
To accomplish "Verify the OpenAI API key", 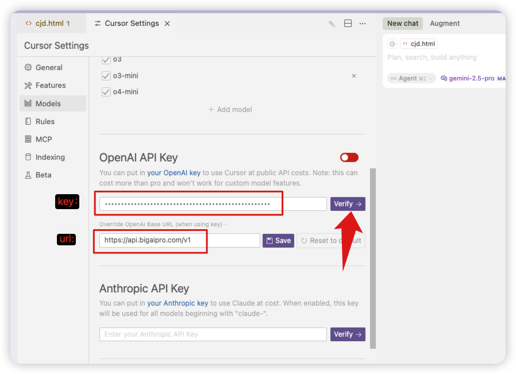I will click(x=348, y=204).
